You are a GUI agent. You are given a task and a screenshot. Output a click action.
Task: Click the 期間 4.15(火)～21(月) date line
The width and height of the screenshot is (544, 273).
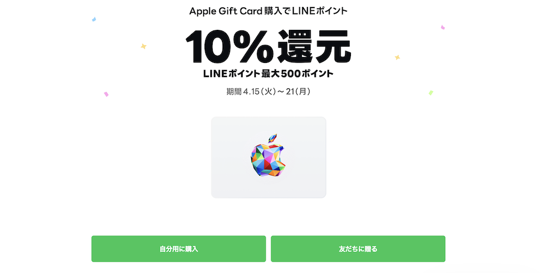[x=268, y=92]
